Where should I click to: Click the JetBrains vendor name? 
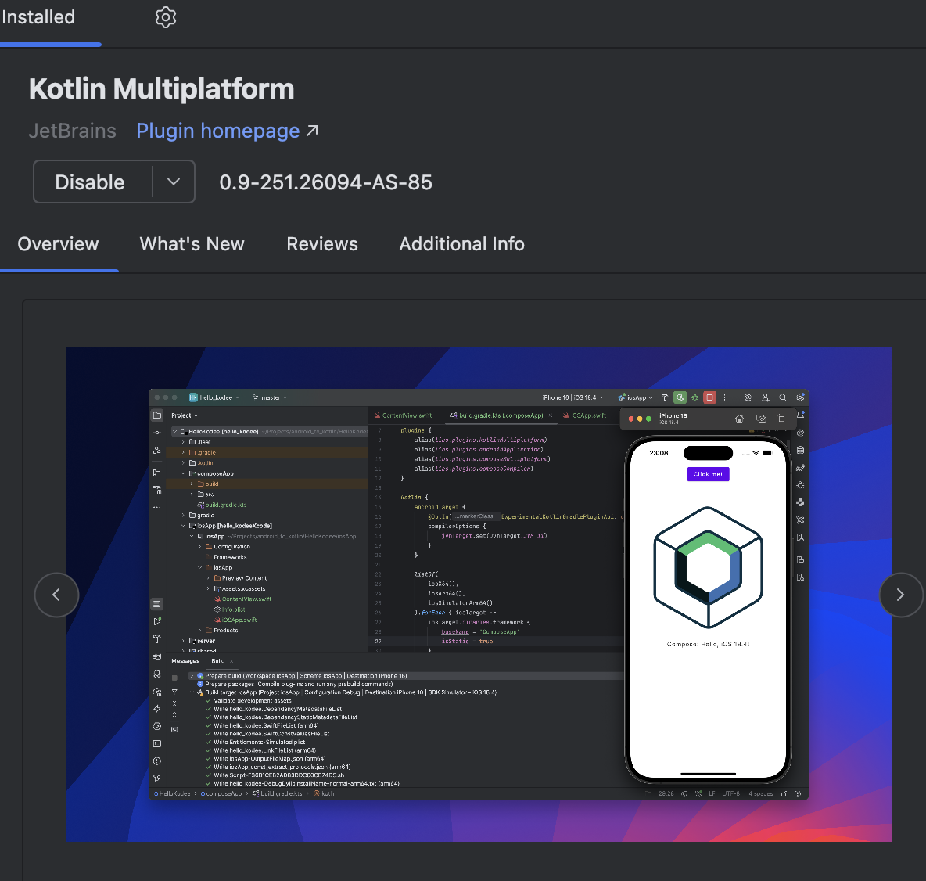pyautogui.click(x=73, y=131)
